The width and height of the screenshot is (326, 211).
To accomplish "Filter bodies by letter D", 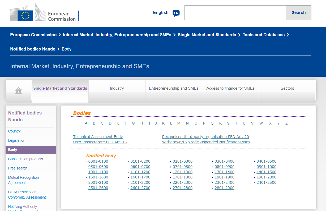I will [110, 123].
